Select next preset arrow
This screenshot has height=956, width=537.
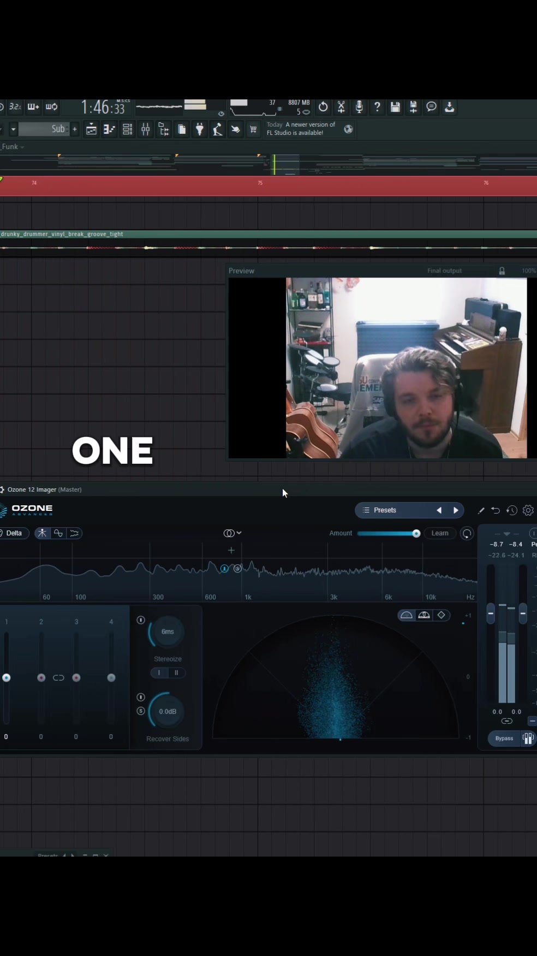[x=456, y=510]
